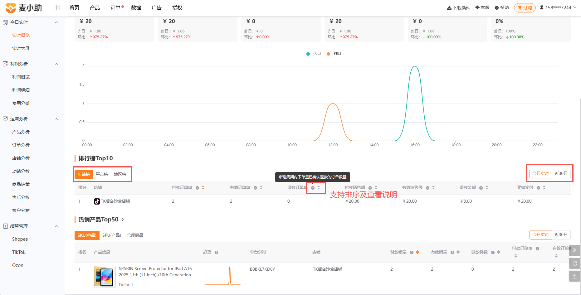The image size is (581, 295).
Task: Click the iPad screen protector product thumbnail
Action: pyautogui.click(x=105, y=277)
